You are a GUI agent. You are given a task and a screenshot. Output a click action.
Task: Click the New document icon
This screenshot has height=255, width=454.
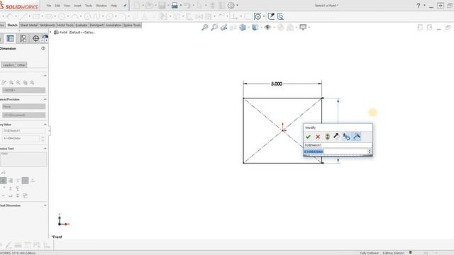(137, 5)
